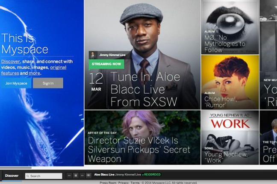The image size is (277, 184).
Task: Skip to next track in player
Action: [x=82, y=175]
